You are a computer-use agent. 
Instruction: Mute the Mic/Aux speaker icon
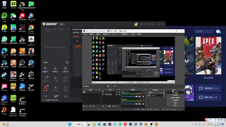140,97
